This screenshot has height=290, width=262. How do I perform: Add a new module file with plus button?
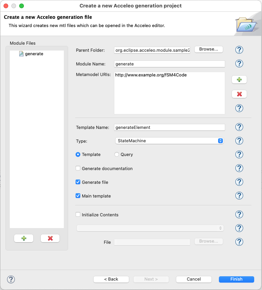[x=23, y=238]
